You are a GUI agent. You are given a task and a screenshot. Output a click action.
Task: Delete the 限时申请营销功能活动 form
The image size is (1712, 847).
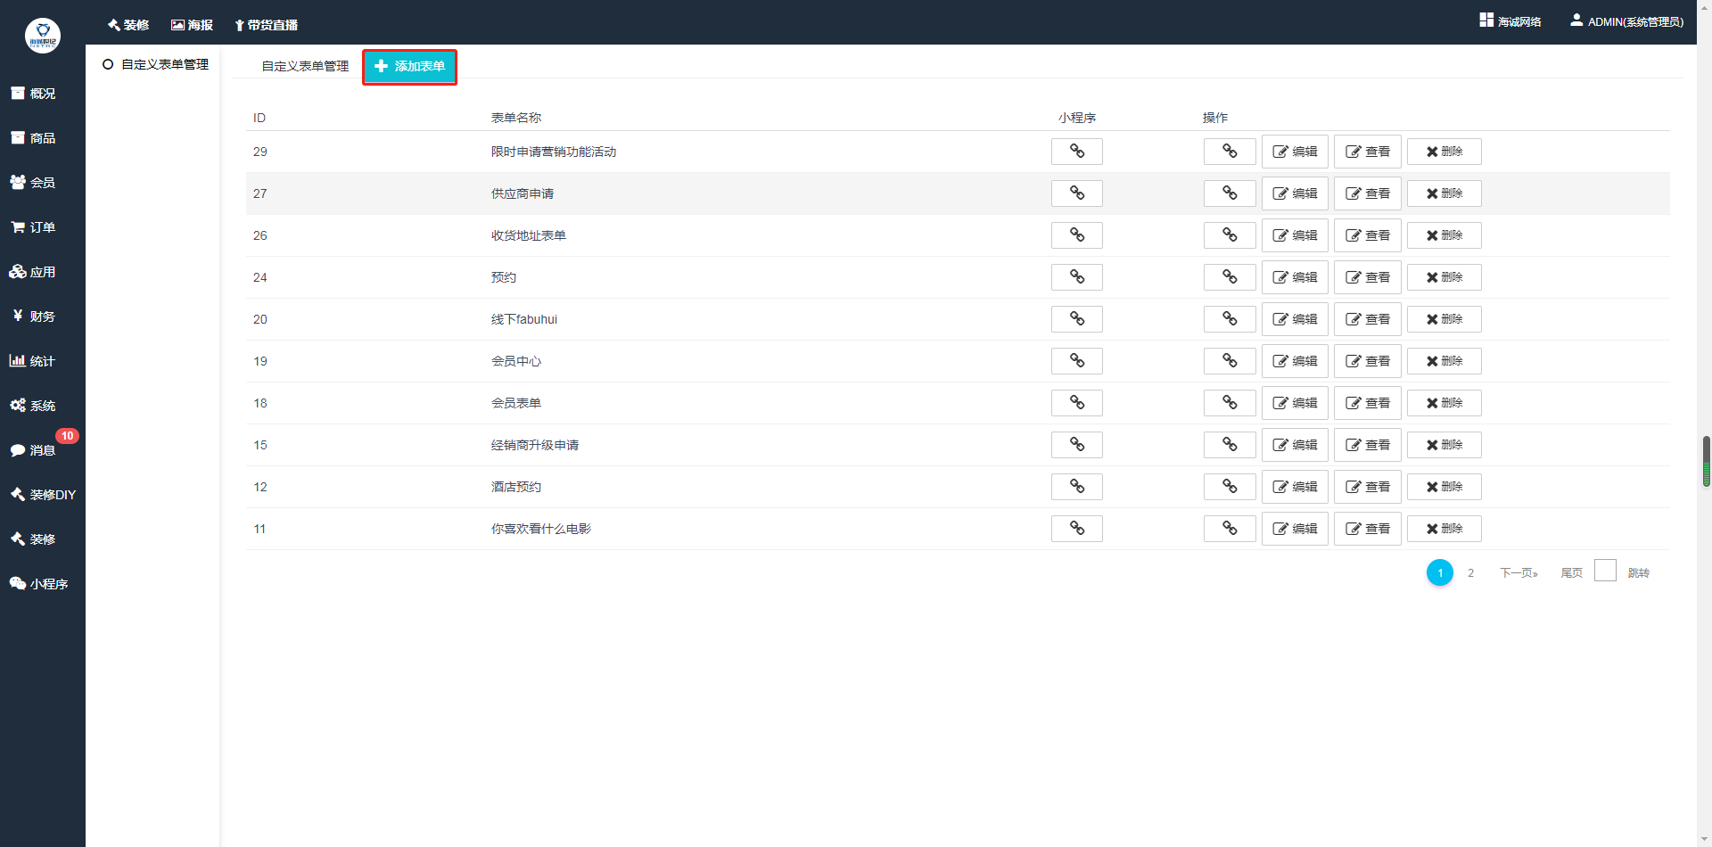tap(1444, 152)
